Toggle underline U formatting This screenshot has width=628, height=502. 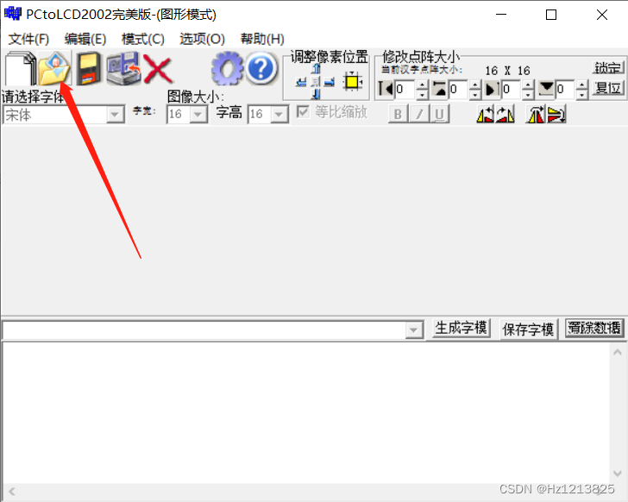pos(439,114)
